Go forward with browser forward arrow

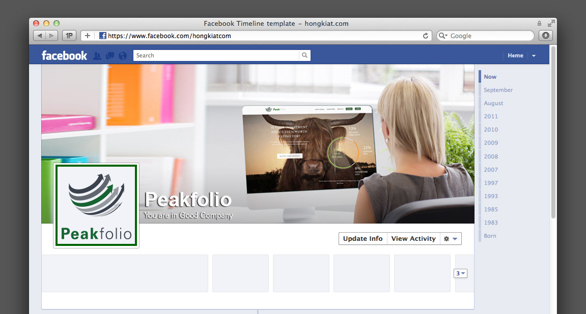pyautogui.click(x=51, y=36)
